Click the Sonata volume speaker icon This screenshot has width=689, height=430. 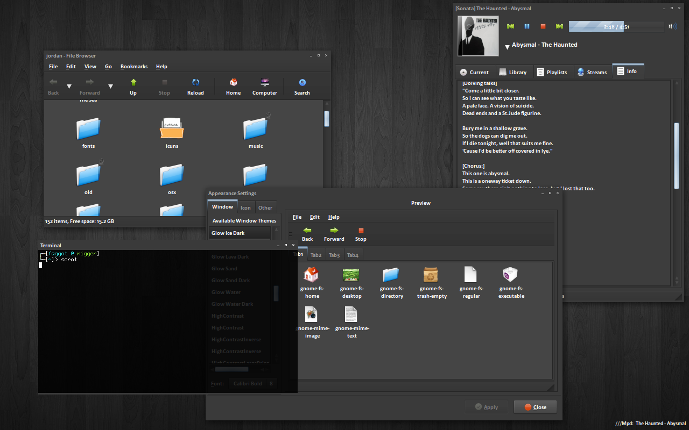click(673, 26)
